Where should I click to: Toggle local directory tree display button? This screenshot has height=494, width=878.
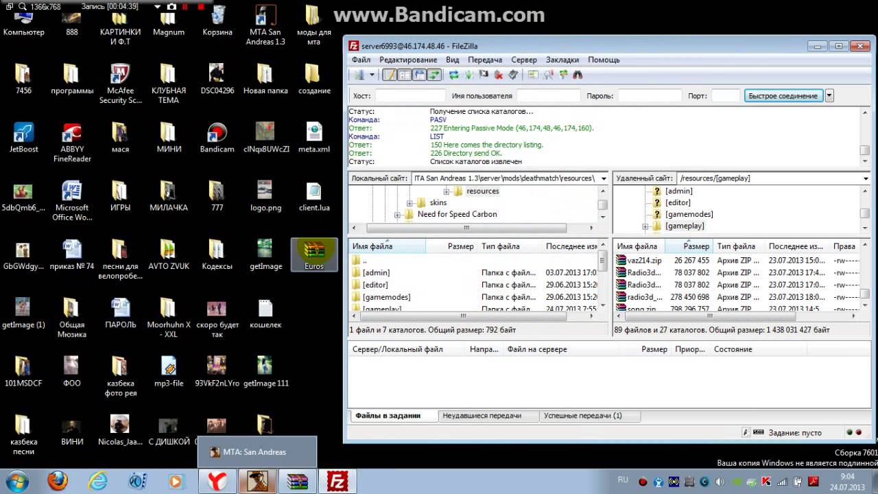click(x=405, y=75)
